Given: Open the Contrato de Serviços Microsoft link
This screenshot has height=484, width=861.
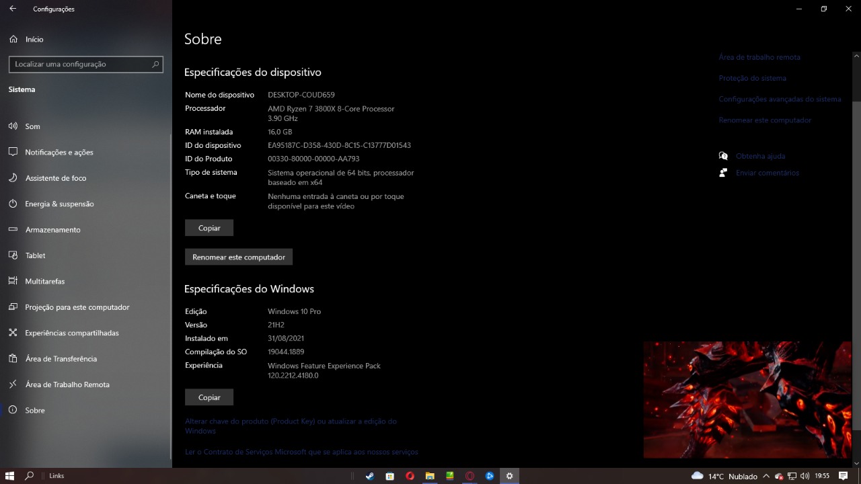Looking at the screenshot, I should pos(301,452).
